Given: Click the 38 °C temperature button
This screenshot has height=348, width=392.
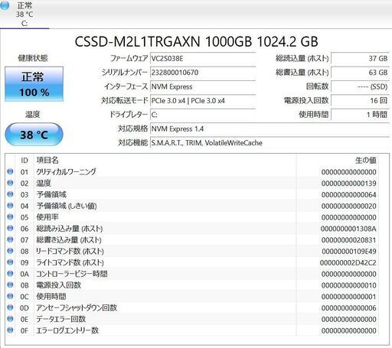Looking at the screenshot, I should pos(34,135).
